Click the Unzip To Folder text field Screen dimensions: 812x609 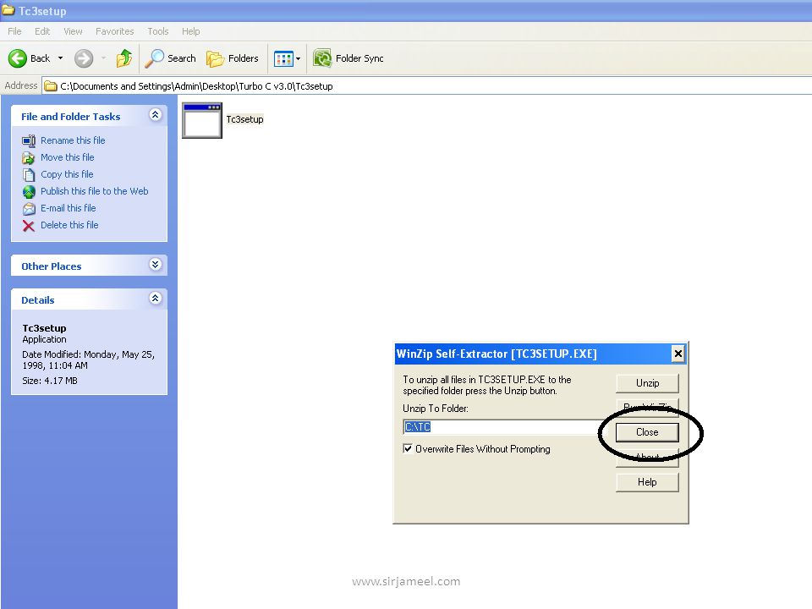(x=502, y=426)
